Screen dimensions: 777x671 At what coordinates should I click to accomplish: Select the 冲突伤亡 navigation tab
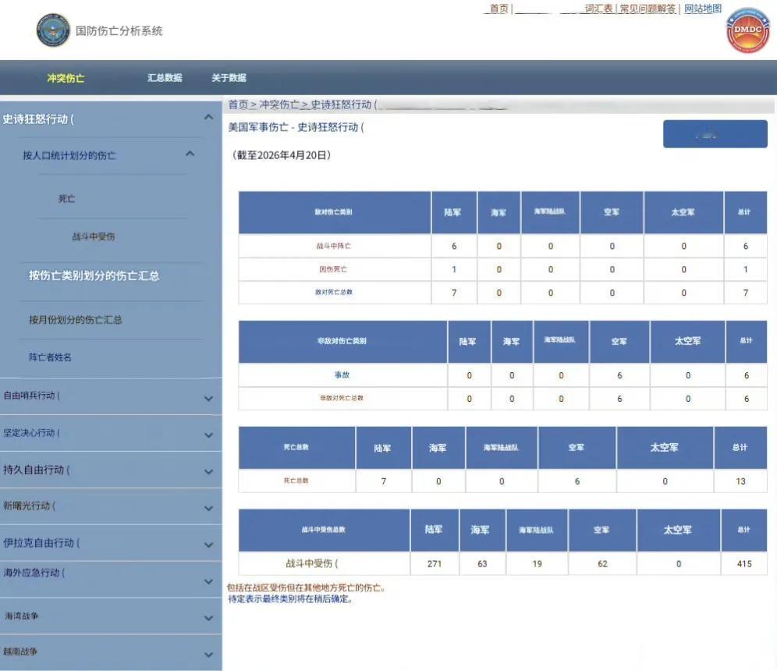pos(67,77)
